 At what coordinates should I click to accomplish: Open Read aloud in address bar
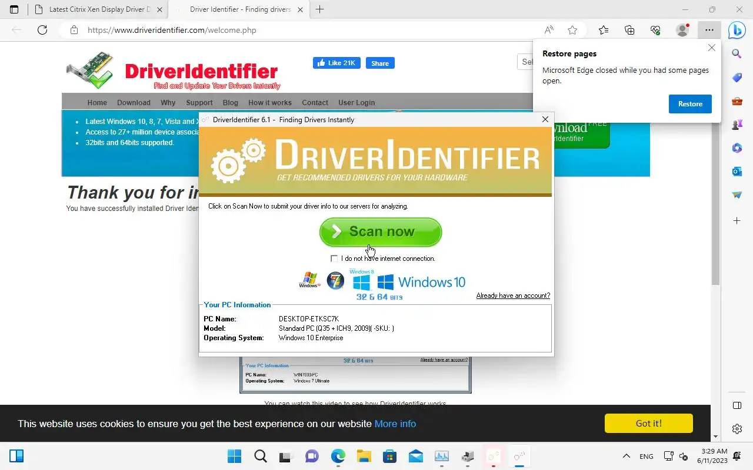coord(549,30)
